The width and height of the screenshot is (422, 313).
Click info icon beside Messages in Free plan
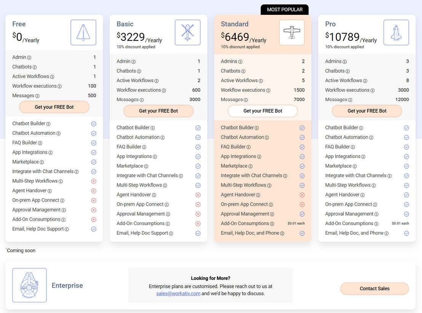tap(37, 96)
